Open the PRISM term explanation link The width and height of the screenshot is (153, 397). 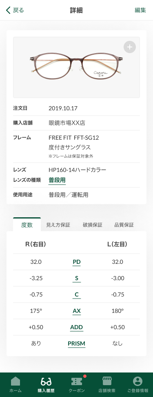(x=77, y=344)
